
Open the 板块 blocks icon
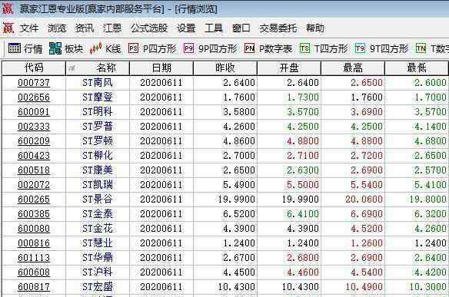[55, 48]
